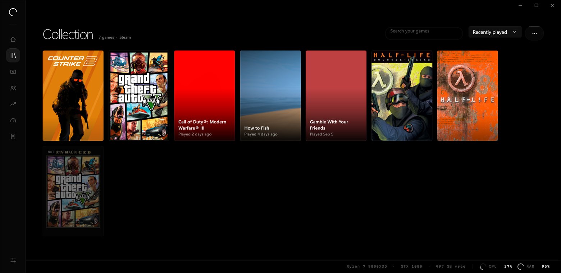Click the RAM usage ring gauge
The image size is (561, 273).
click(520, 267)
